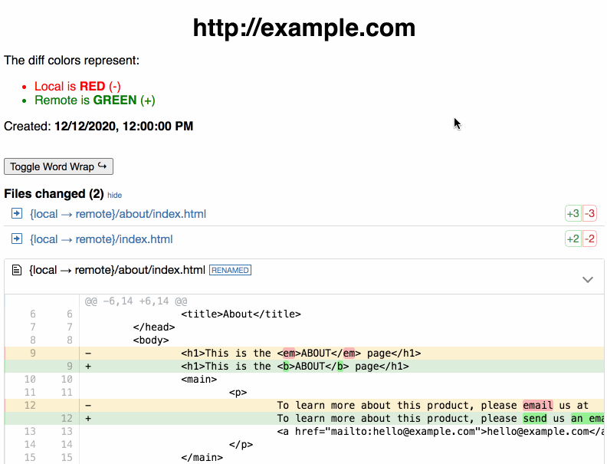607x464 pixels.
Task: Open the {local → remote}/about/index.html file link
Action: [x=118, y=214]
